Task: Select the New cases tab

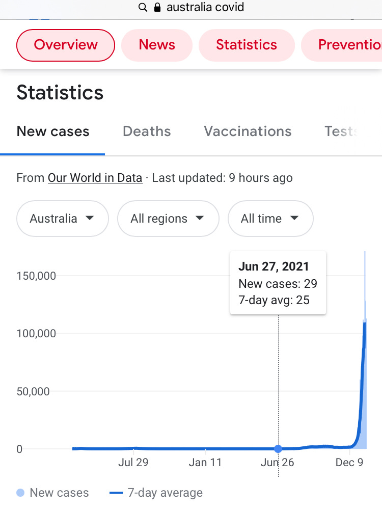Action: 53,131
